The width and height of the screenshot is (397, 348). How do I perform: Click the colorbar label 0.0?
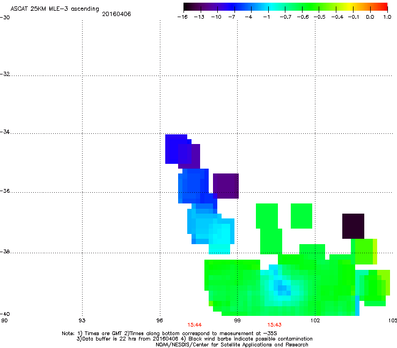(x=370, y=17)
